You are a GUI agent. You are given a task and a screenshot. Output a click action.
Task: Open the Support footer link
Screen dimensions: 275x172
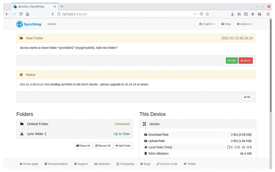81,164
